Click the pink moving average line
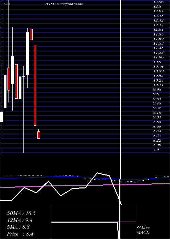170x239 pixels. [x=85, y=185]
